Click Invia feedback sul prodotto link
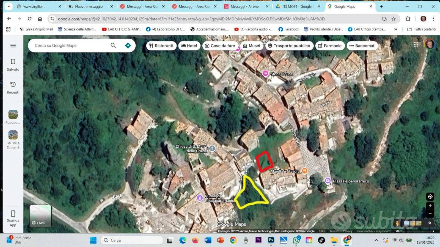This screenshot has height=247, width=440. point(374,231)
